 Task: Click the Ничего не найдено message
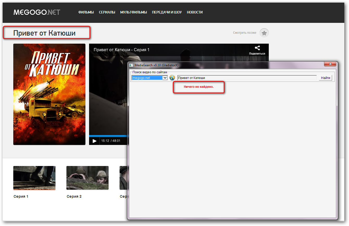(x=199, y=87)
